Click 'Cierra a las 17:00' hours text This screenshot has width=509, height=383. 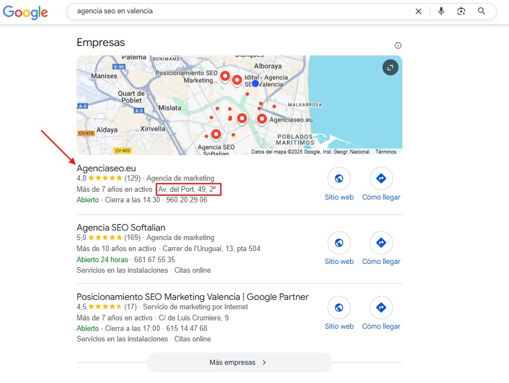click(133, 328)
